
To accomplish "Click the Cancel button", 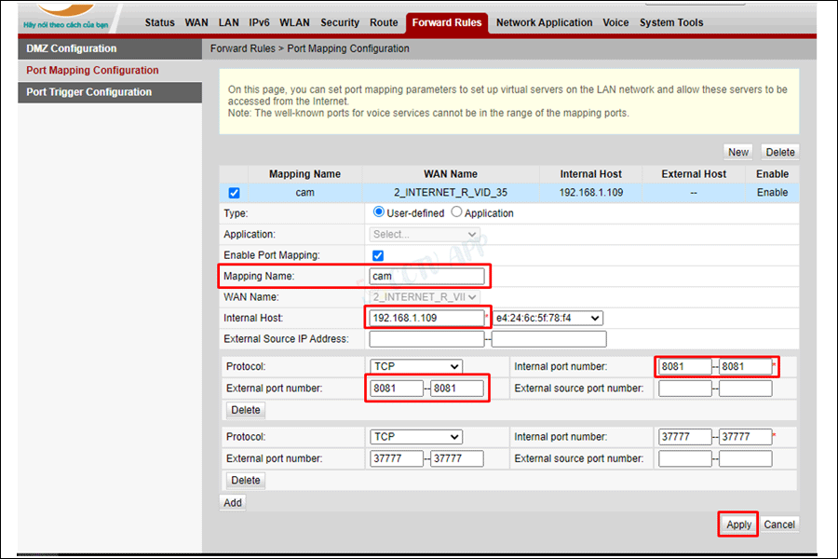I will [779, 525].
